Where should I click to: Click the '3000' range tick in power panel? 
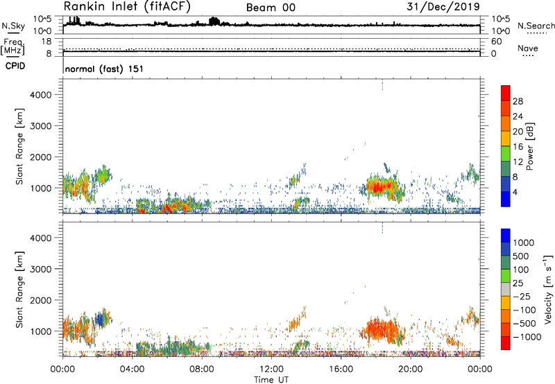(41, 126)
